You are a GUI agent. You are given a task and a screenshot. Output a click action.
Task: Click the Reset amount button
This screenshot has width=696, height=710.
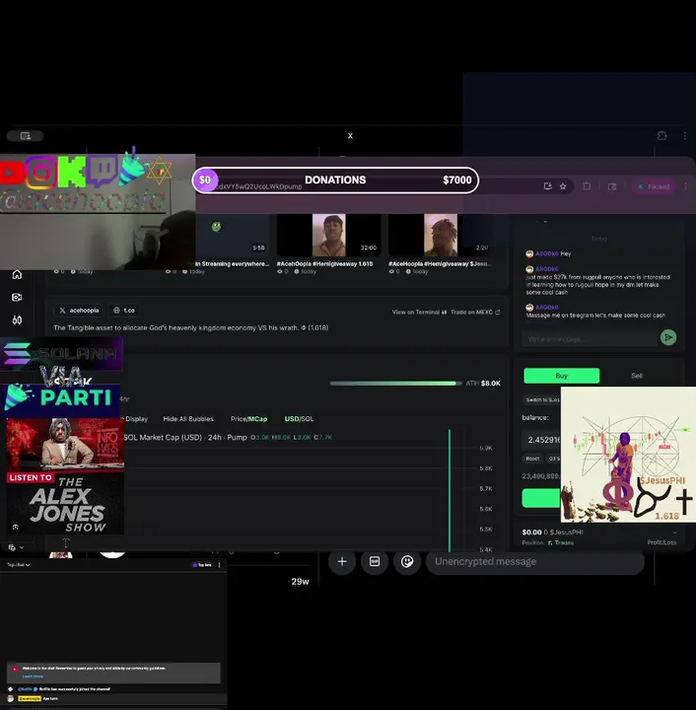532,459
